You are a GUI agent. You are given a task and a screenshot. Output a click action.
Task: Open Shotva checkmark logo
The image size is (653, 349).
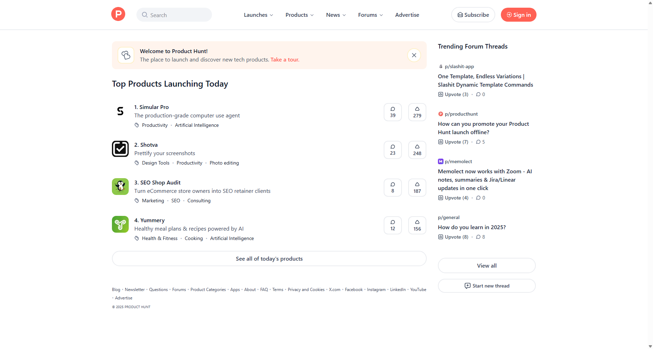(120, 149)
